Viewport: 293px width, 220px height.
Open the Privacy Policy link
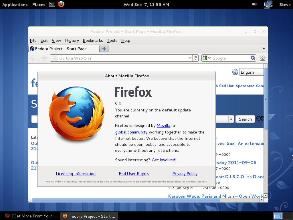point(185,174)
